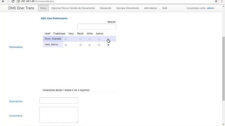
Task: Sort by the View column header
Action: pyautogui.click(x=71, y=34)
